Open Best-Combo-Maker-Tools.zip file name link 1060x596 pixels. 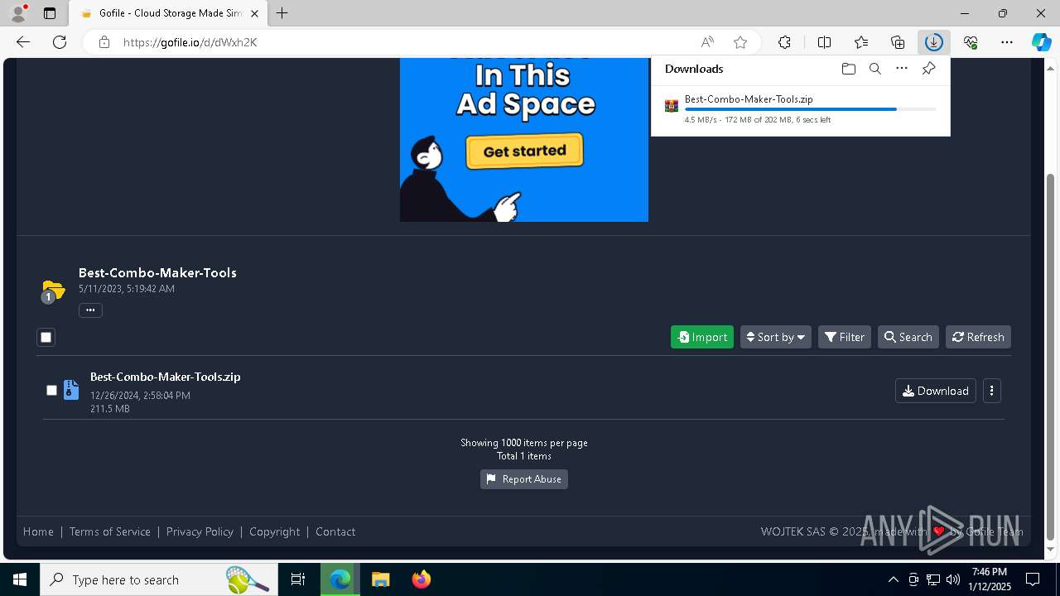pyautogui.click(x=166, y=377)
